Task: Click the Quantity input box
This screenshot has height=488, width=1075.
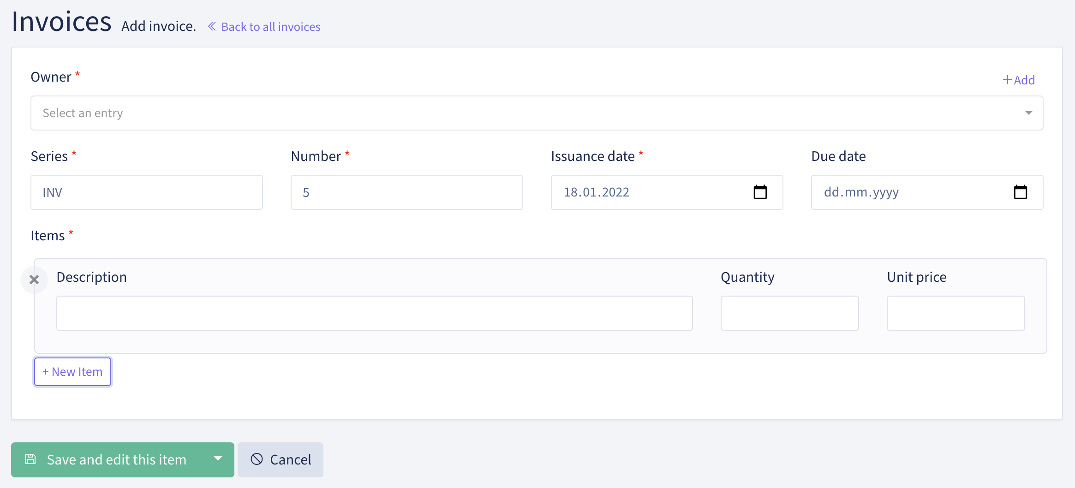Action: tap(789, 313)
